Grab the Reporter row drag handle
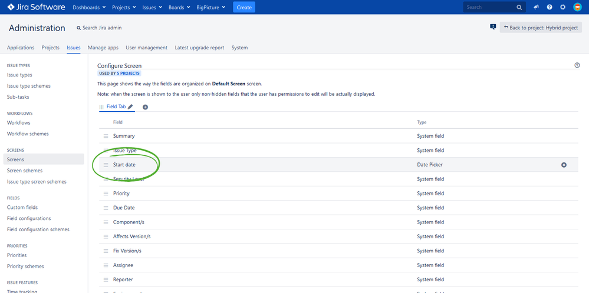589x293 pixels. 106,279
